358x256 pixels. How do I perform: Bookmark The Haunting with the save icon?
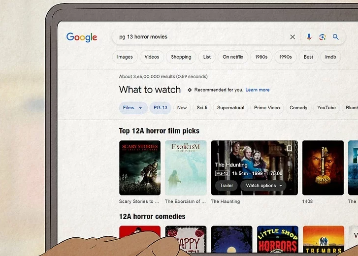[x=289, y=148]
